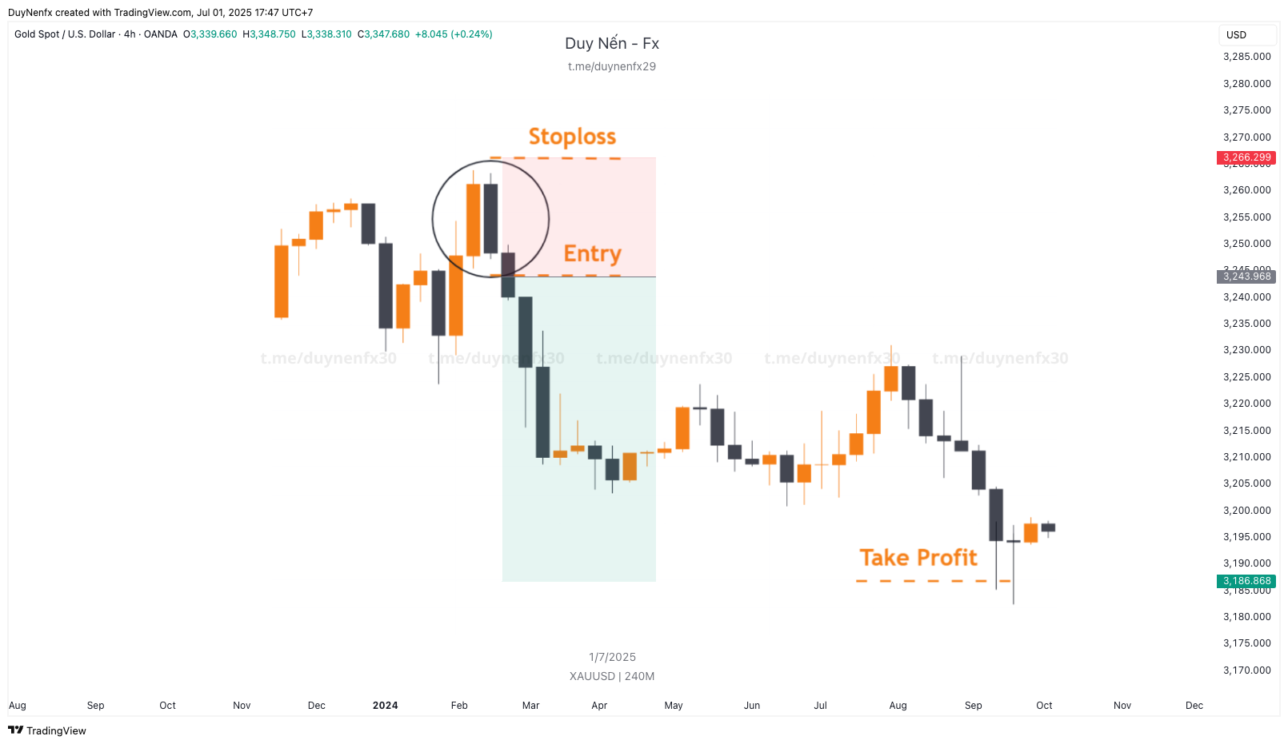Click the TradingView logo icon
Viewport: 1288px width, 744px height.
[x=15, y=730]
